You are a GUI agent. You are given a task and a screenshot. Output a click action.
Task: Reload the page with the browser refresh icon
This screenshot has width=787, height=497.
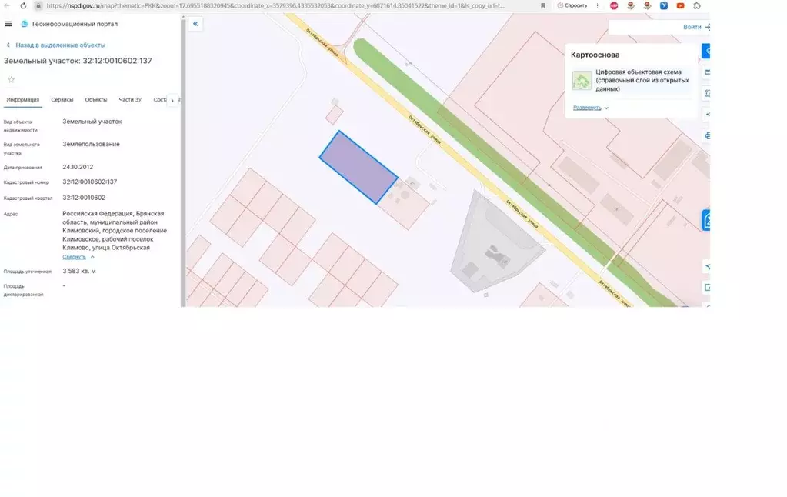point(22,5)
